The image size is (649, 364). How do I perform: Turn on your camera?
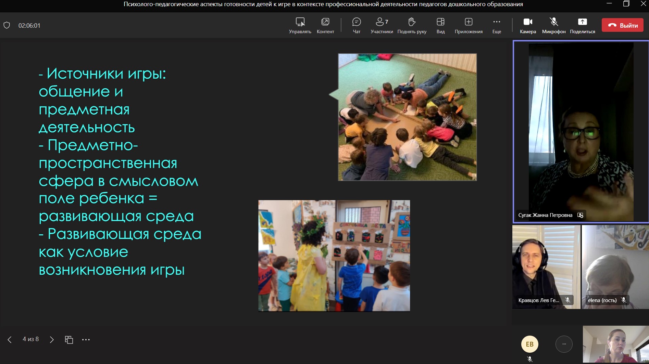click(527, 25)
